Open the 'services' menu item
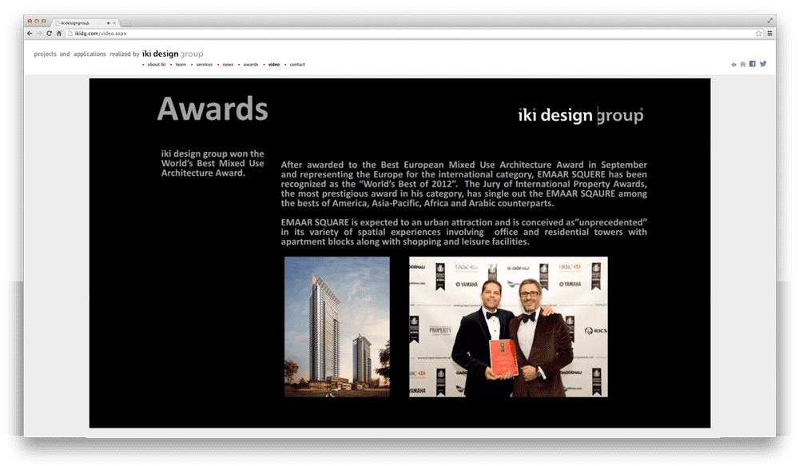Screen dimensions: 799x466 click(205, 65)
